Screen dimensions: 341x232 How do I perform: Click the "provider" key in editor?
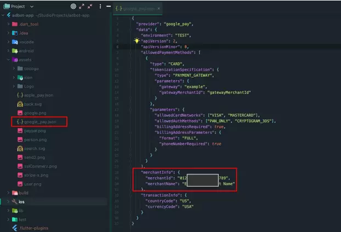tap(147, 24)
